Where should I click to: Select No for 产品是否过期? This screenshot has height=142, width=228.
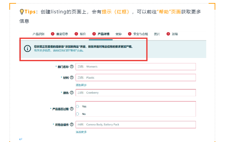tap(78, 114)
